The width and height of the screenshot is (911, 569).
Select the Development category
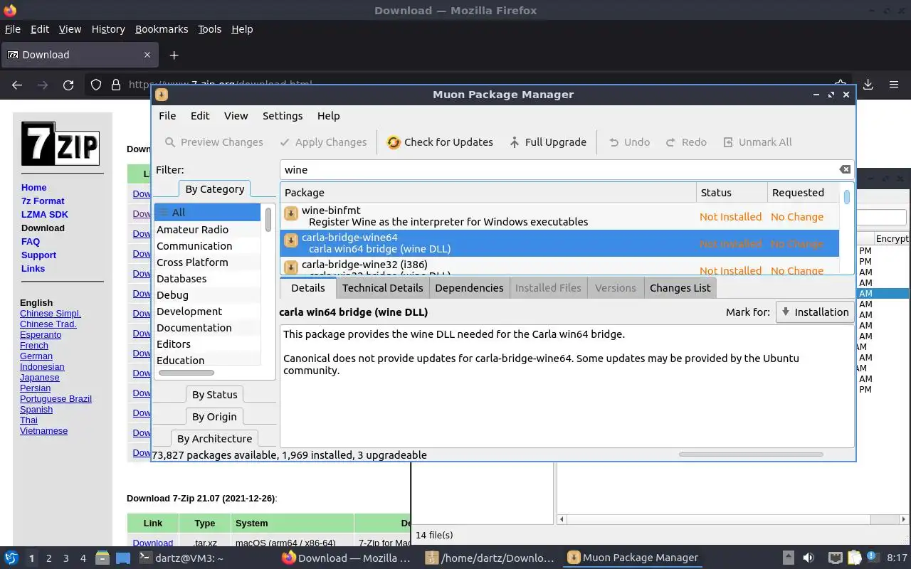coord(207,311)
